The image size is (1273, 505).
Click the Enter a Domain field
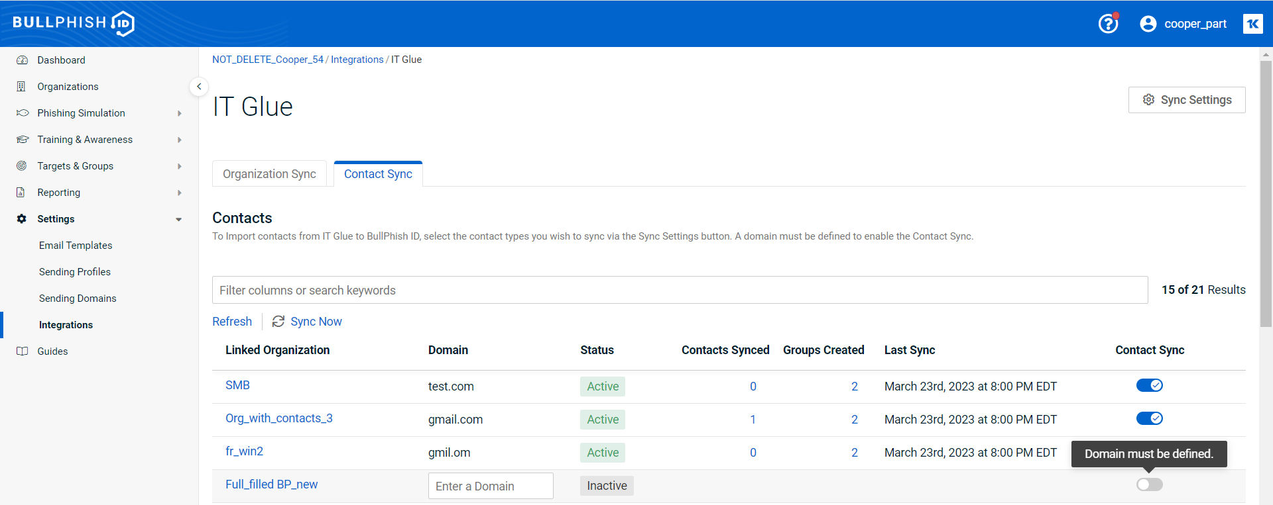tap(491, 486)
